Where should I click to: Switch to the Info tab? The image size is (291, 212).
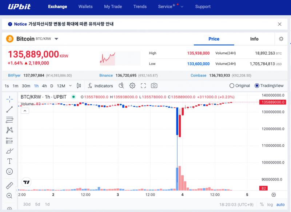(254, 39)
